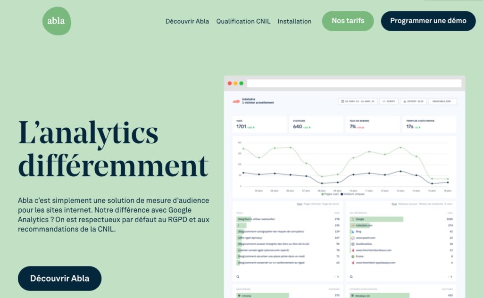483x298 pixels.
Task: Open the indatable.com site selector
Action: click(x=442, y=101)
